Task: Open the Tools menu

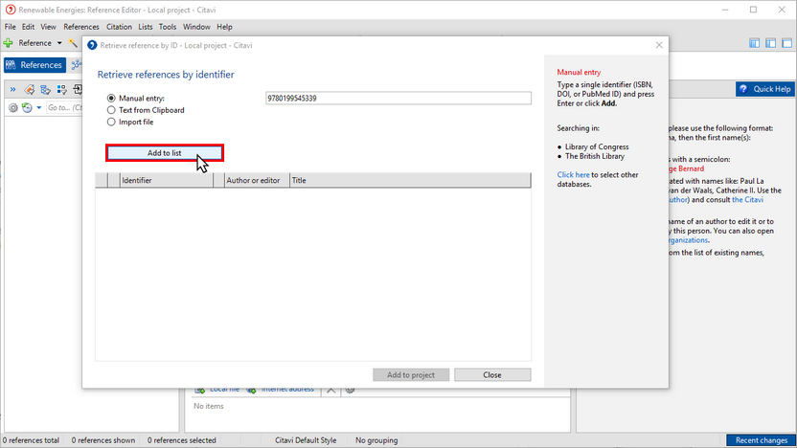Action: click(168, 27)
